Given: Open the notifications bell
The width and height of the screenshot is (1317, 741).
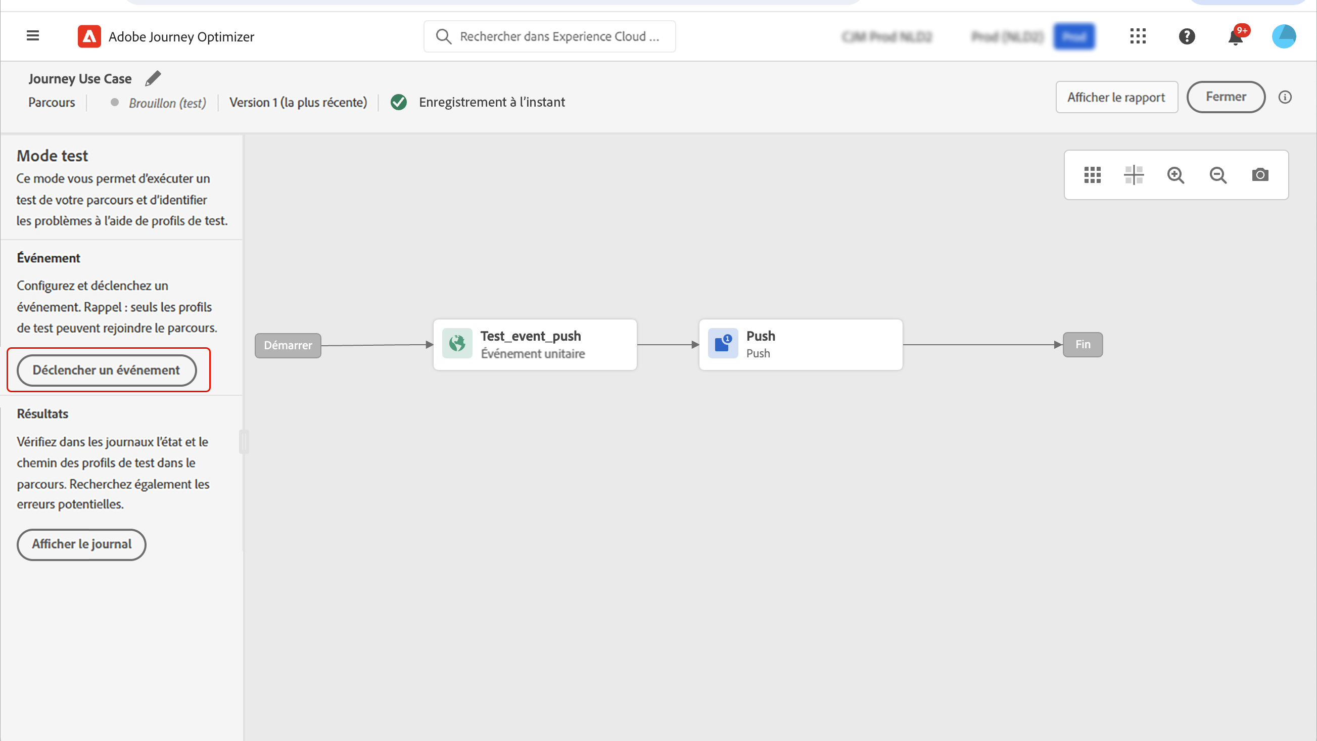Looking at the screenshot, I should (x=1236, y=37).
